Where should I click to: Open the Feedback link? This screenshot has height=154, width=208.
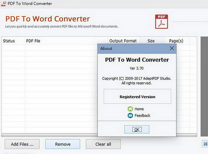142,115
